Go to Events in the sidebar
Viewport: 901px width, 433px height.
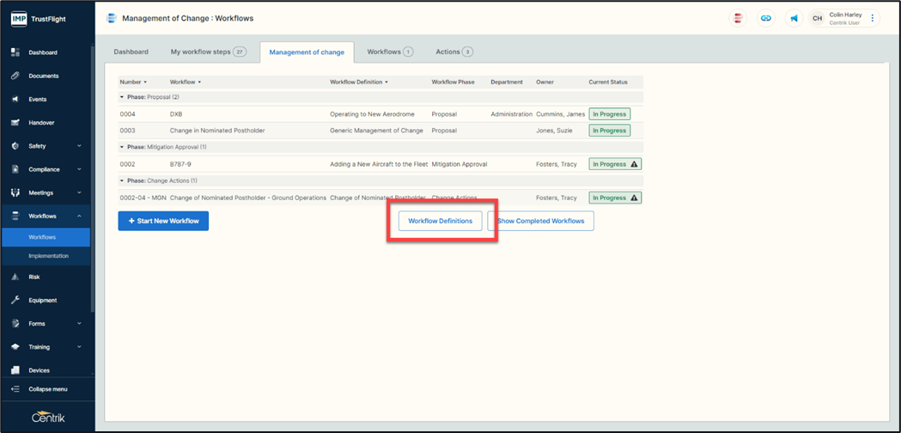(x=37, y=99)
